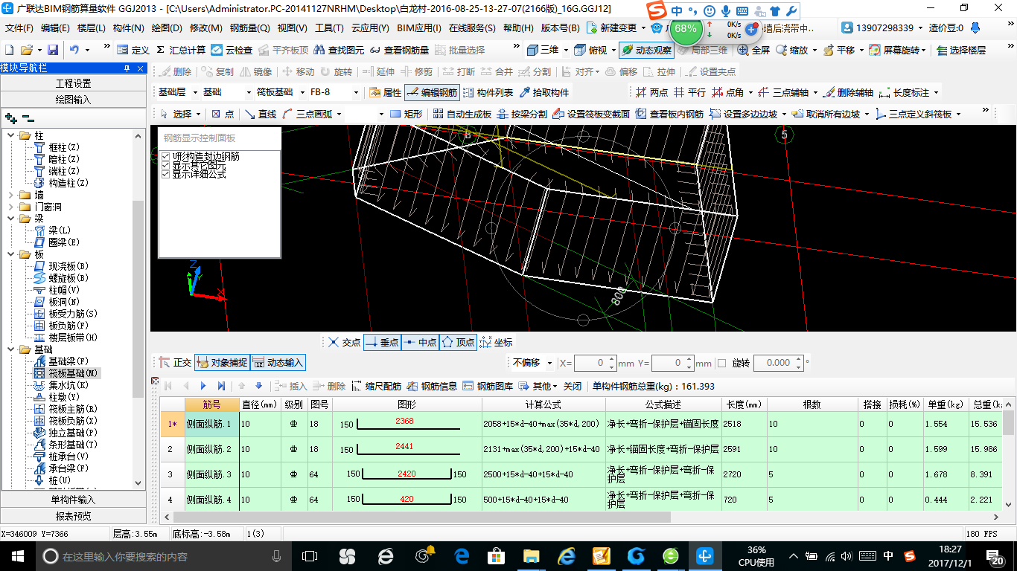Click the 报表预览 button

pos(74,516)
